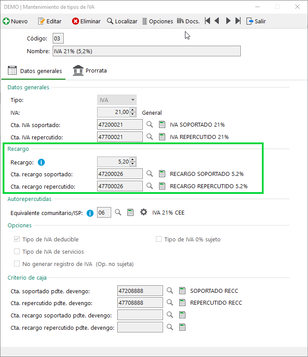The image size is (308, 357).
Task: Toggle Tipo de IVA deducible checkbox
Action: (x=17, y=239)
